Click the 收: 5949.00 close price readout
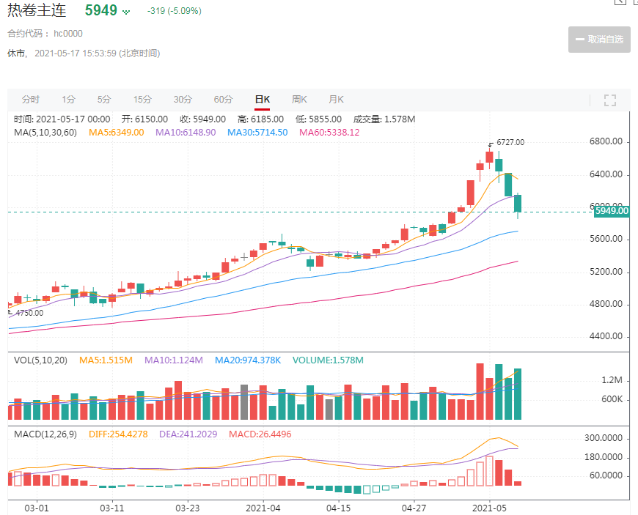 (202, 119)
